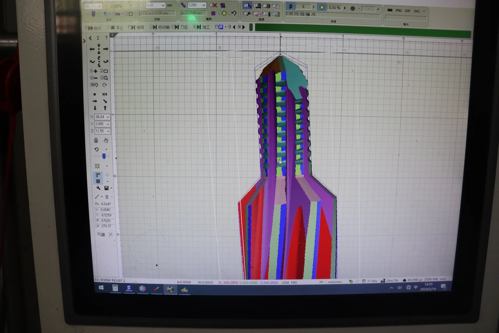Click the zoom in plus icon
This screenshot has height=333, width=499.
click(94, 71)
